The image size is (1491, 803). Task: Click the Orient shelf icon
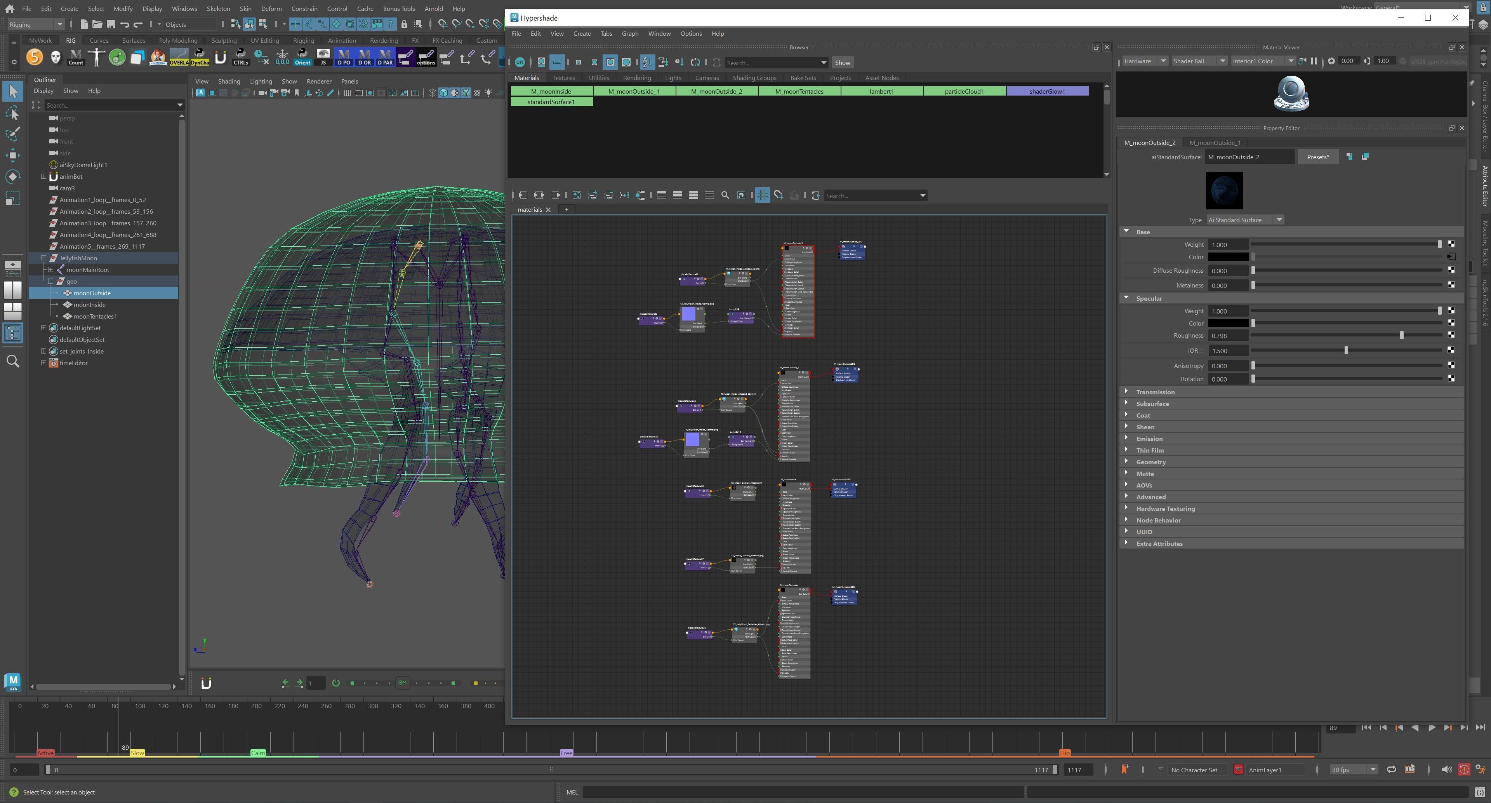pos(302,57)
